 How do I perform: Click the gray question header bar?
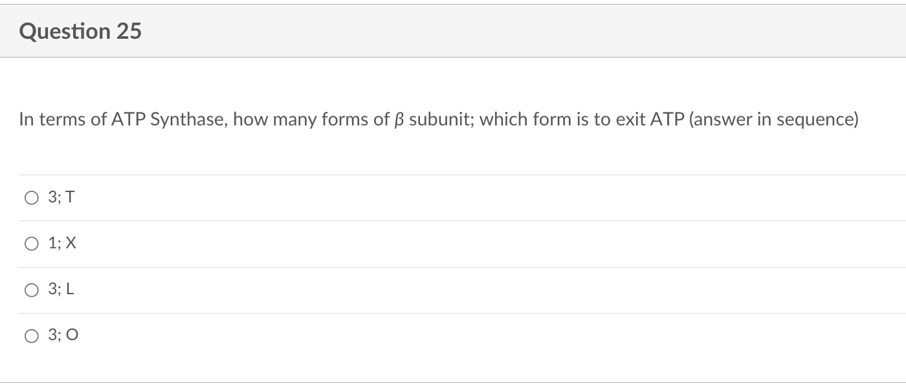pos(453,30)
